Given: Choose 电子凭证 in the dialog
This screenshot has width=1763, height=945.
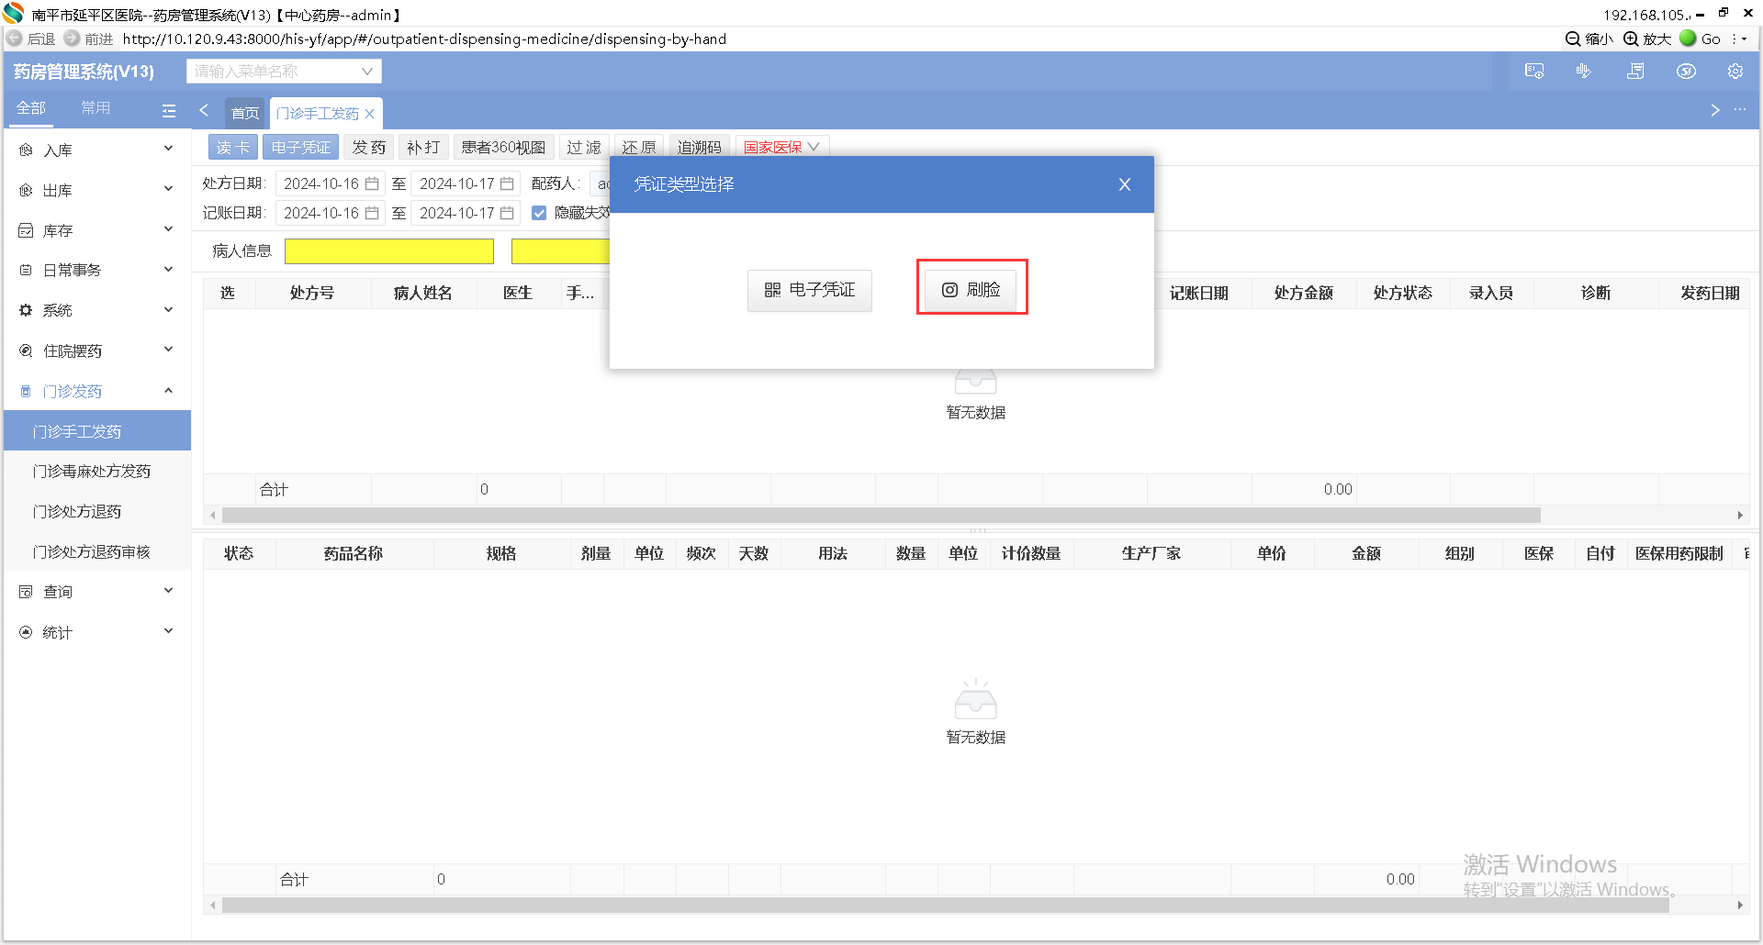Looking at the screenshot, I should point(810,291).
